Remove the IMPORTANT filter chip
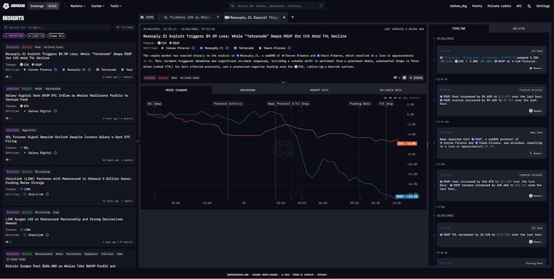554x279 pixels. pos(5,36)
